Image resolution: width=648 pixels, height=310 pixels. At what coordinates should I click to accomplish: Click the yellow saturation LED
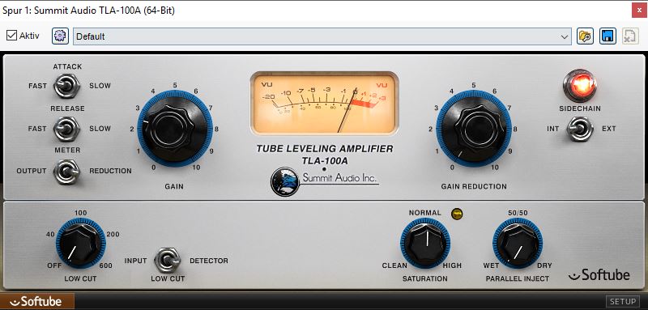[x=457, y=214]
